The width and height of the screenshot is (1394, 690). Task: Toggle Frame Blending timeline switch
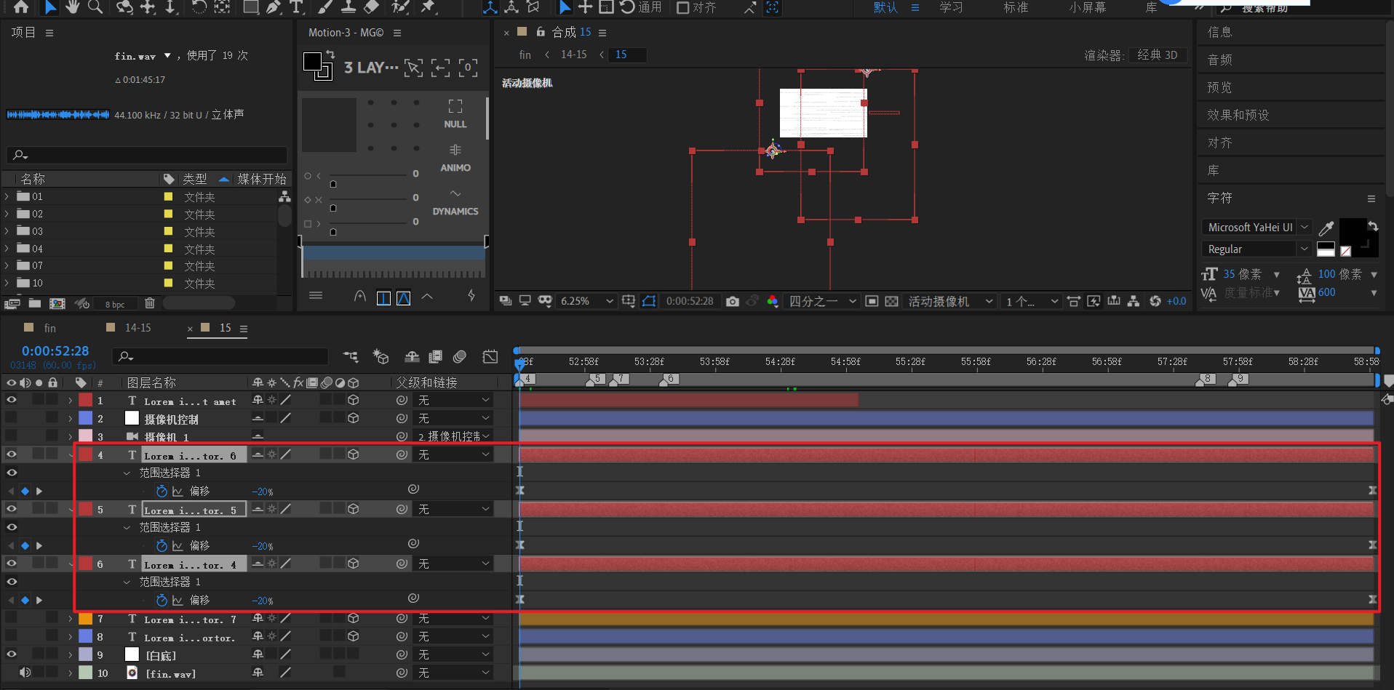tap(436, 356)
